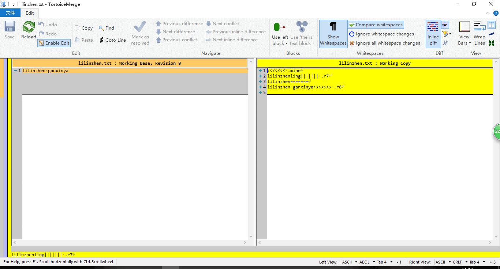Click the Save icon

point(10,30)
